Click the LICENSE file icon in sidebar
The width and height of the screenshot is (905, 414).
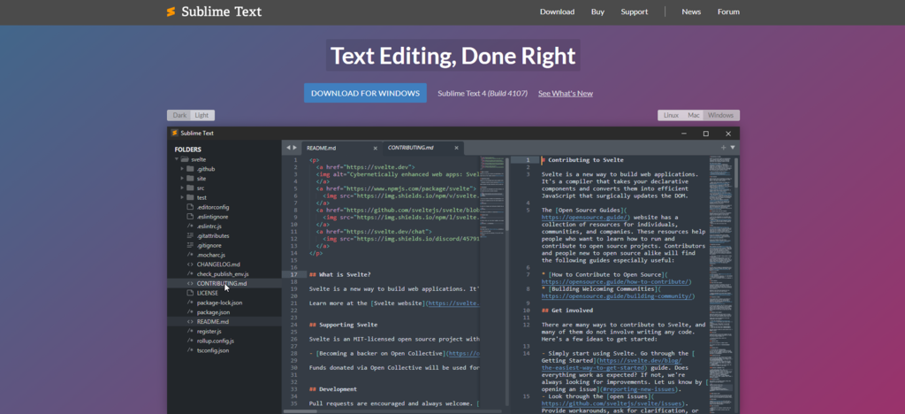(x=189, y=292)
